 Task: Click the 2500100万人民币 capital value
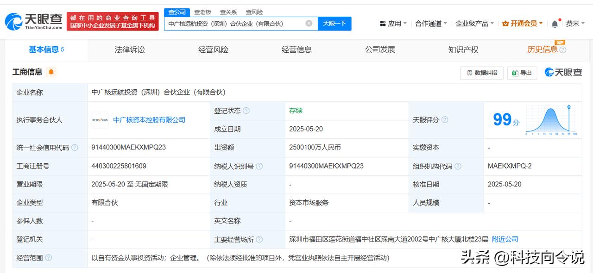(x=315, y=148)
